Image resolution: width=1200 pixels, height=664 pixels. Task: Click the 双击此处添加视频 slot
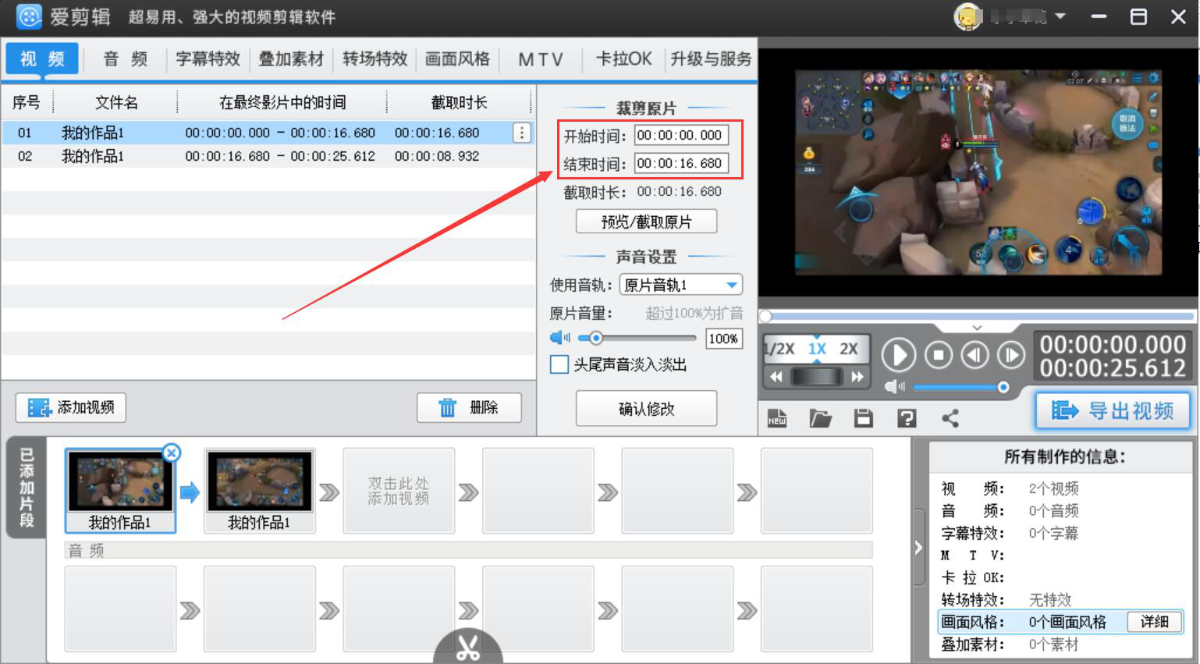[399, 491]
